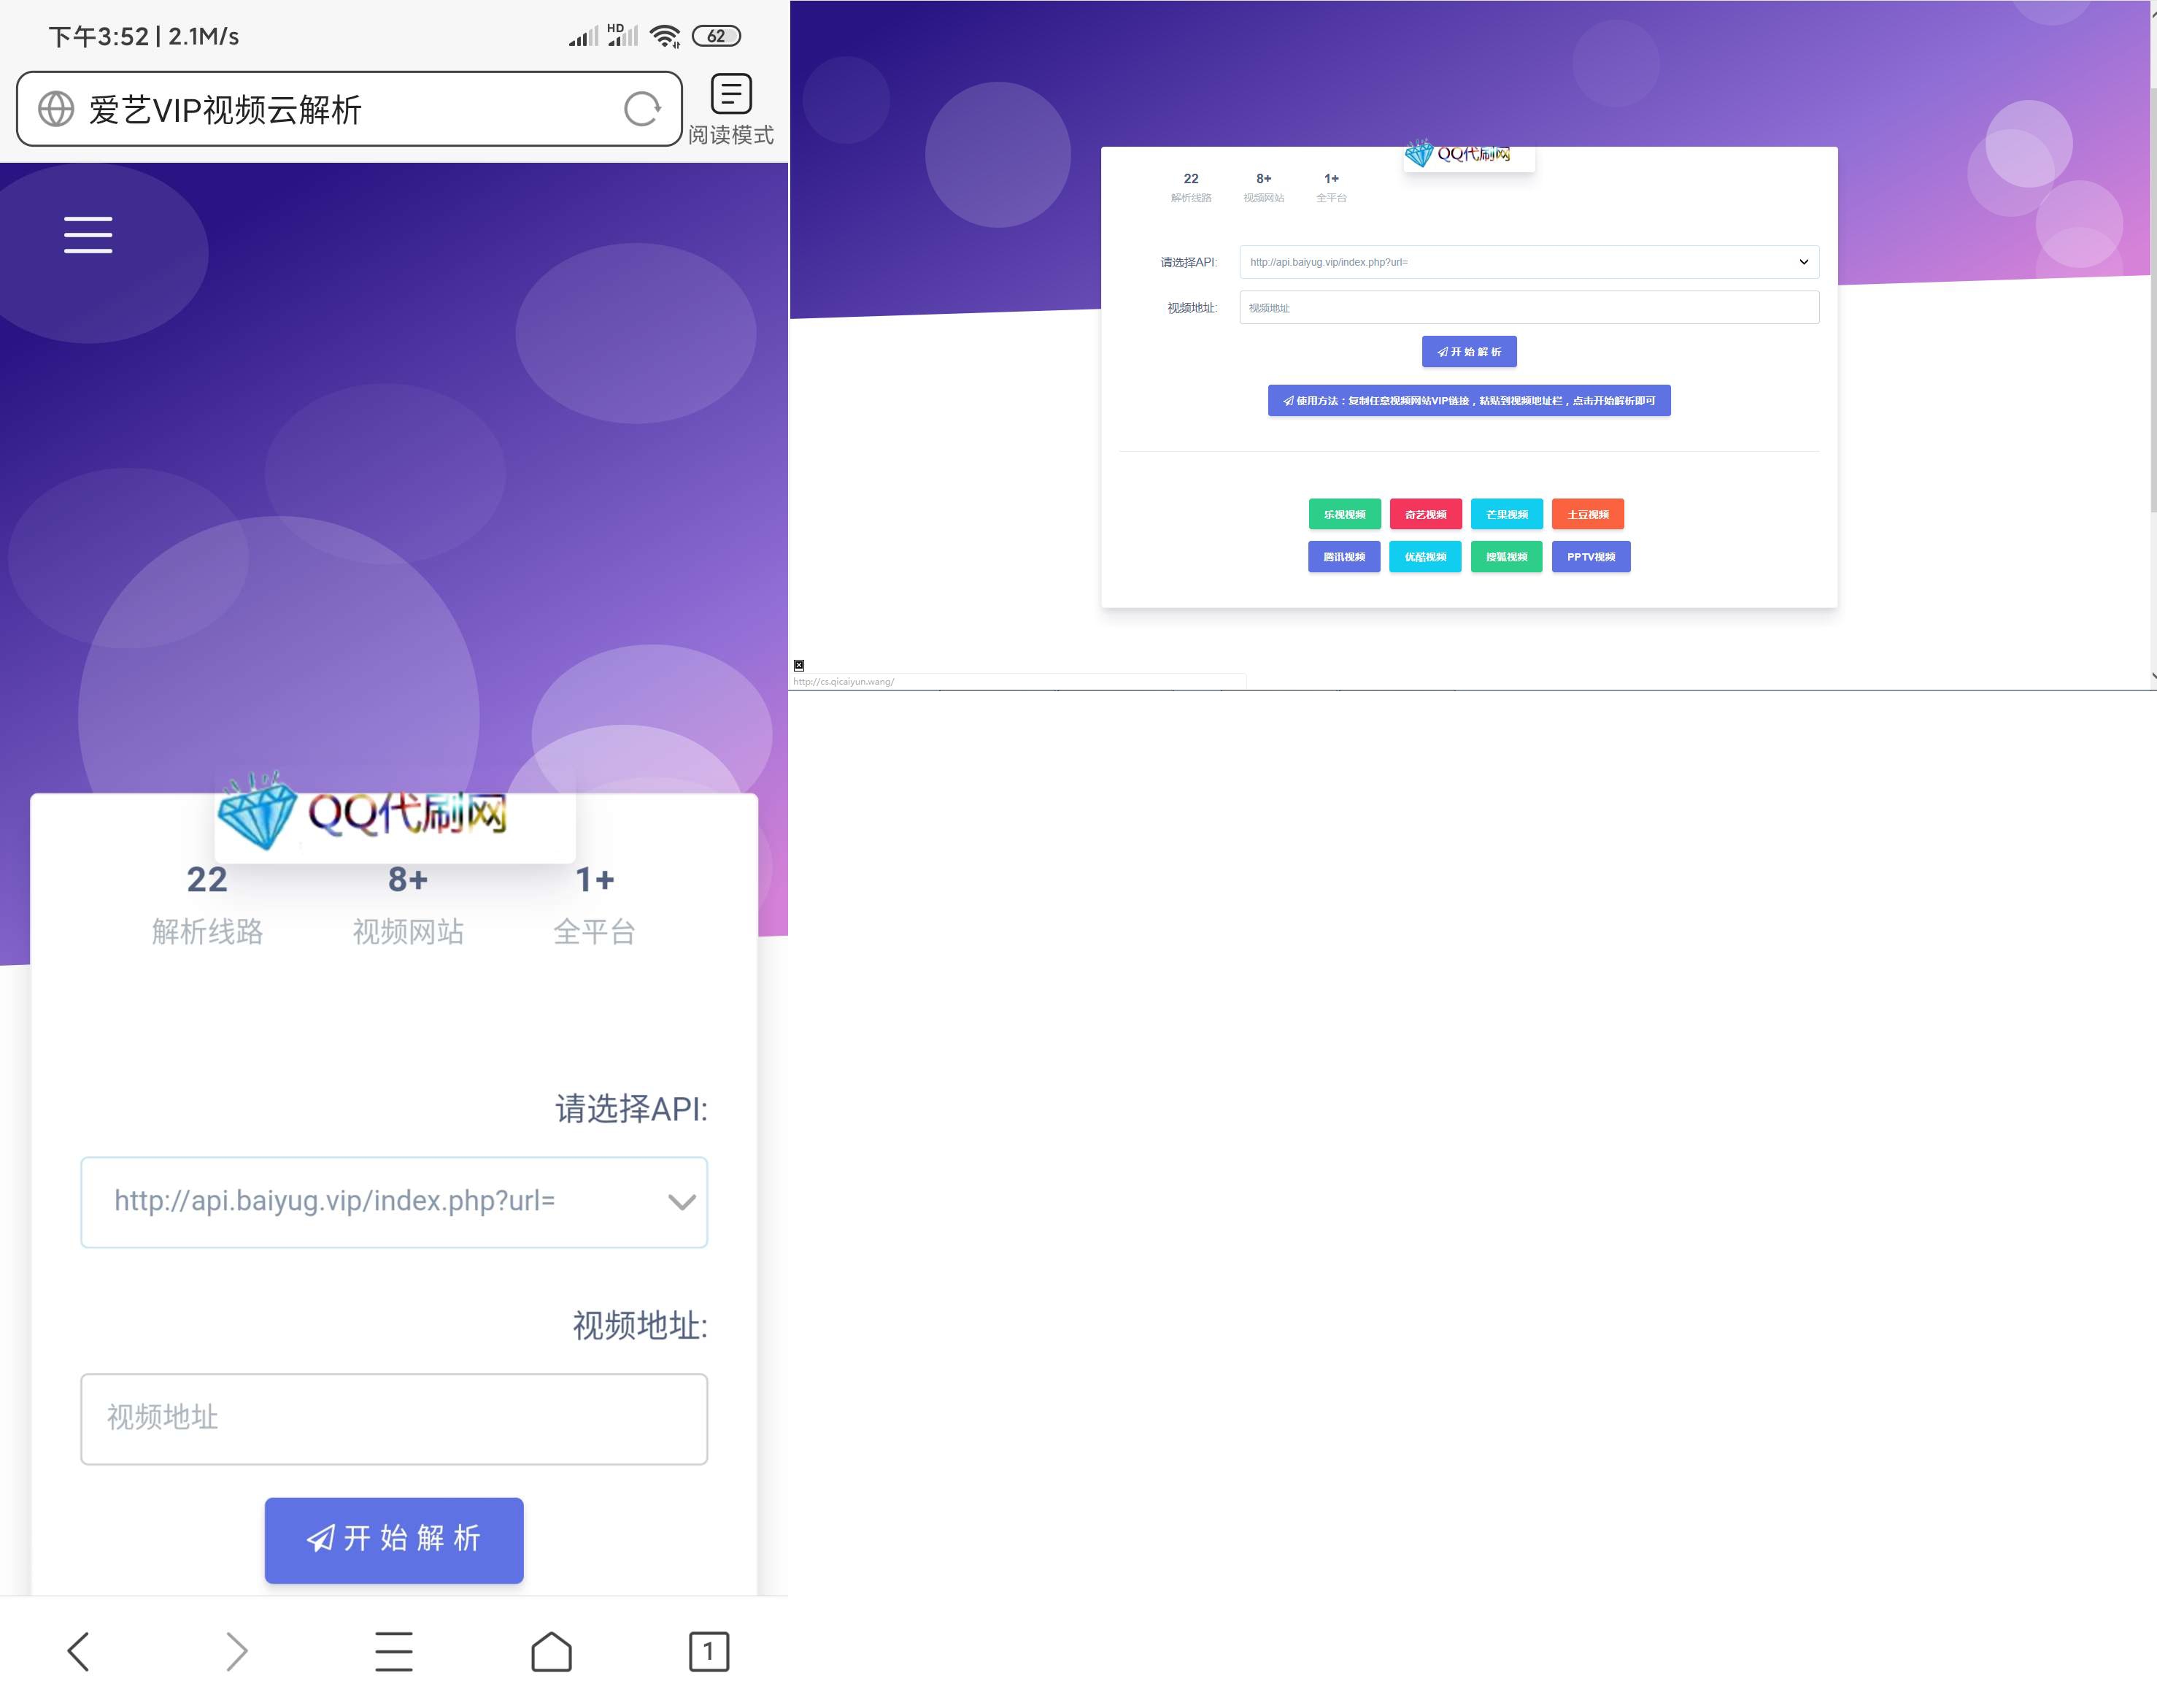
Task: Select the 芒果视频 button
Action: pos(1506,514)
